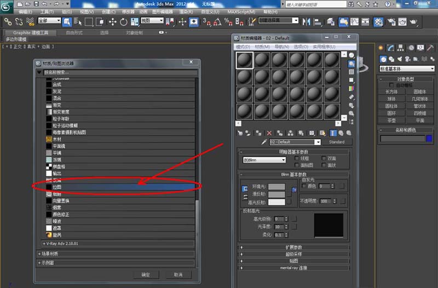Open the Utilities hammer panel icon
Viewport: 438px width, 288px height.
click(x=430, y=48)
